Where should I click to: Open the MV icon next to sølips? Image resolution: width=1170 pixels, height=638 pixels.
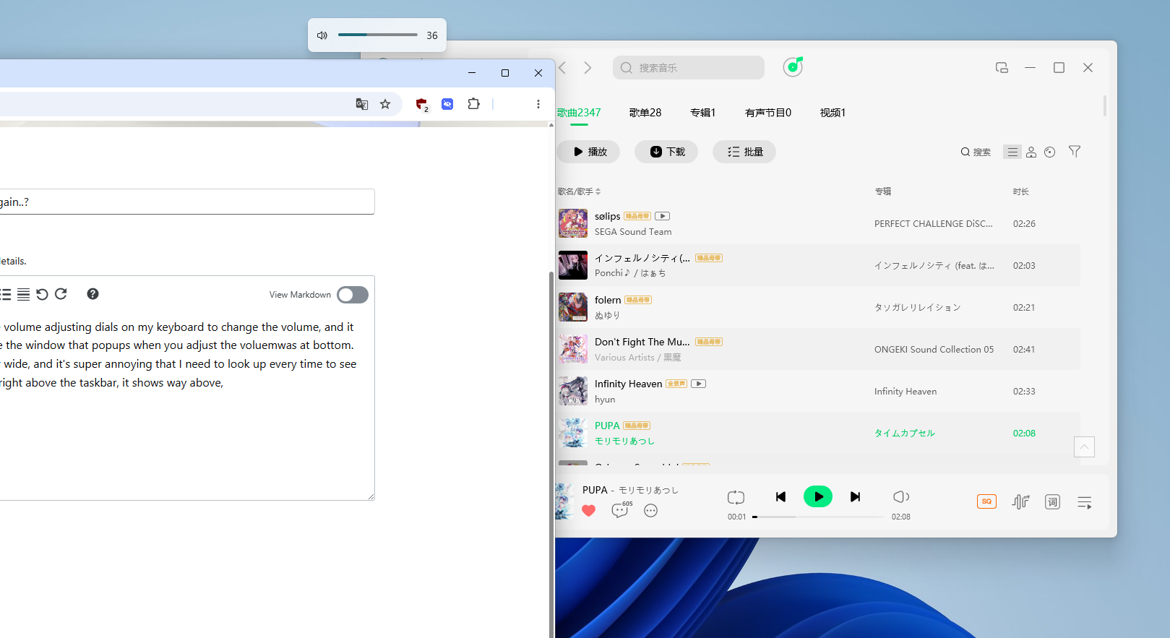click(663, 216)
